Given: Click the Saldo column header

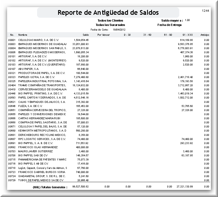Looking at the screenshot, I should pos(86,35).
